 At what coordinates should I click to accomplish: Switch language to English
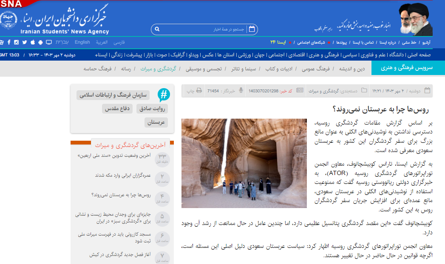pyautogui.click(x=82, y=42)
